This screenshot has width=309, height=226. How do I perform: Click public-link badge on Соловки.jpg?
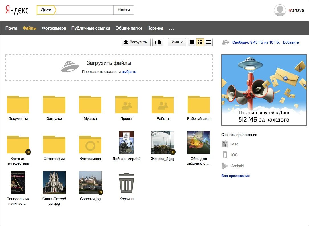[101, 192]
